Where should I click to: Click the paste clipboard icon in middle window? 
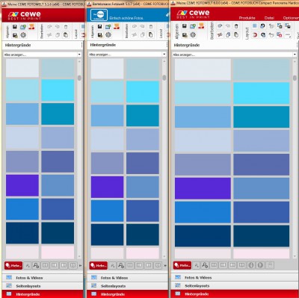[151, 34]
